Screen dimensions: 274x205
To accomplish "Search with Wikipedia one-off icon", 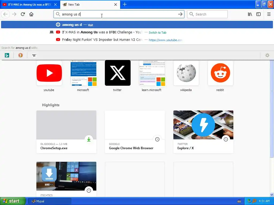I will pyautogui.click(x=34, y=55).
